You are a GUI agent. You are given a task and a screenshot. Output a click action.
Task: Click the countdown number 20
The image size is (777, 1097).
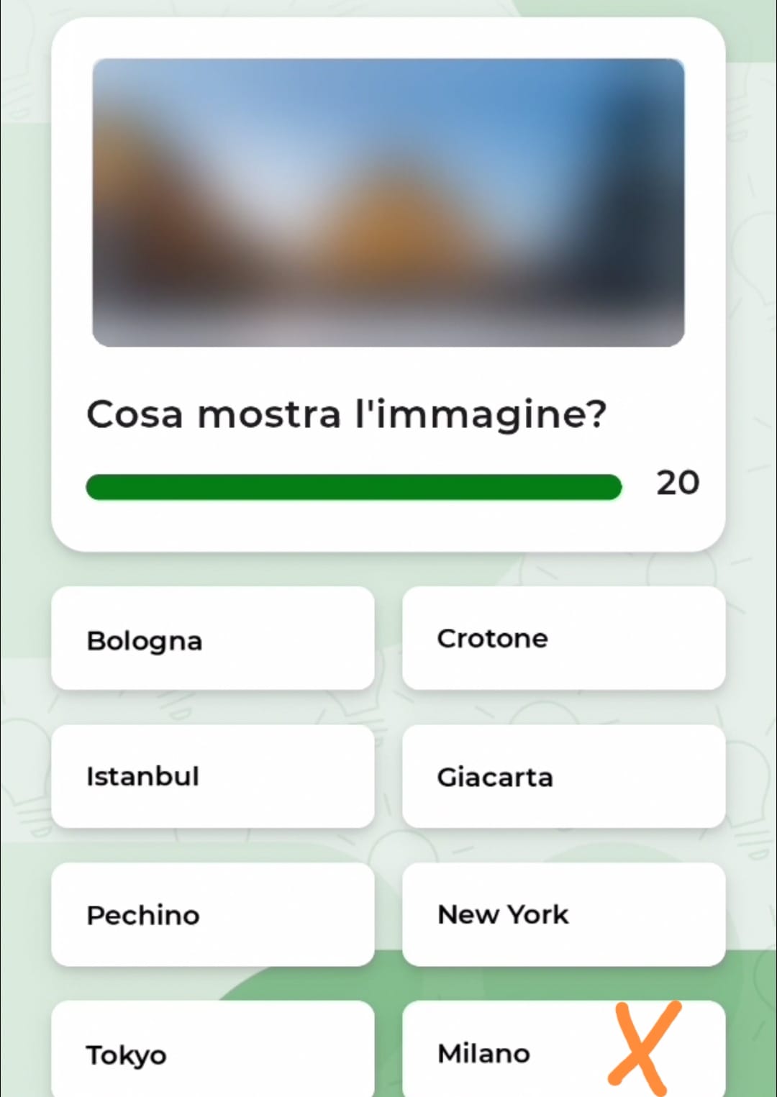(x=677, y=483)
